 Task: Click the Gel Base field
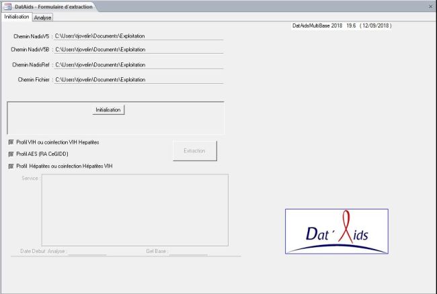(x=188, y=251)
